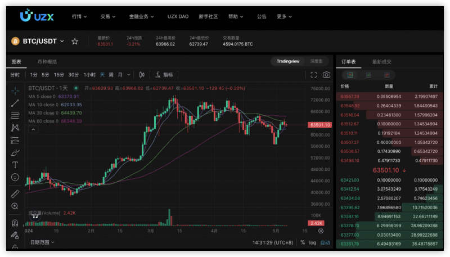Screen dimensions: 450x257
Task: Enter fullscreen chart mode
Action: [314, 75]
